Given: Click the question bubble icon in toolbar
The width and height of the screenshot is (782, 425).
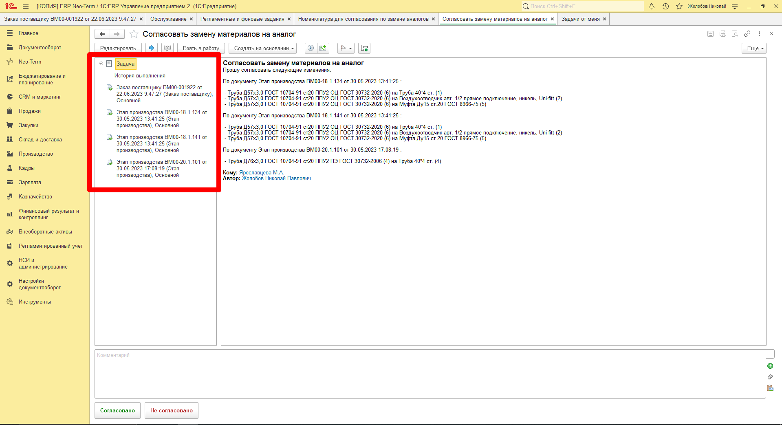Looking at the screenshot, I should (167, 48).
